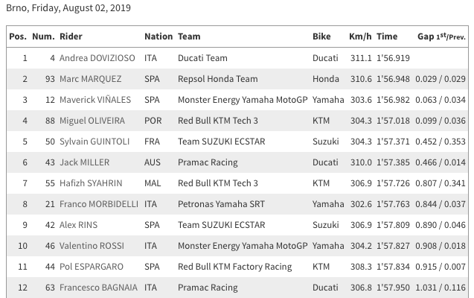Select rider Andrea DOVIZIOSO

pos(96,58)
